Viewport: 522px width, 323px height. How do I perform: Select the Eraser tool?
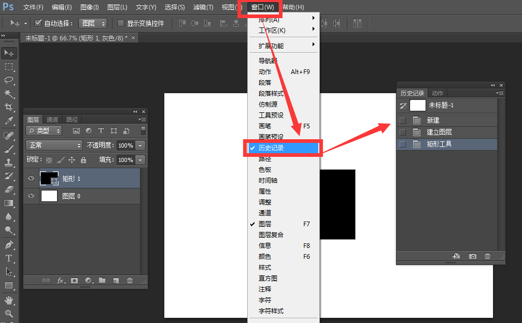[9, 189]
